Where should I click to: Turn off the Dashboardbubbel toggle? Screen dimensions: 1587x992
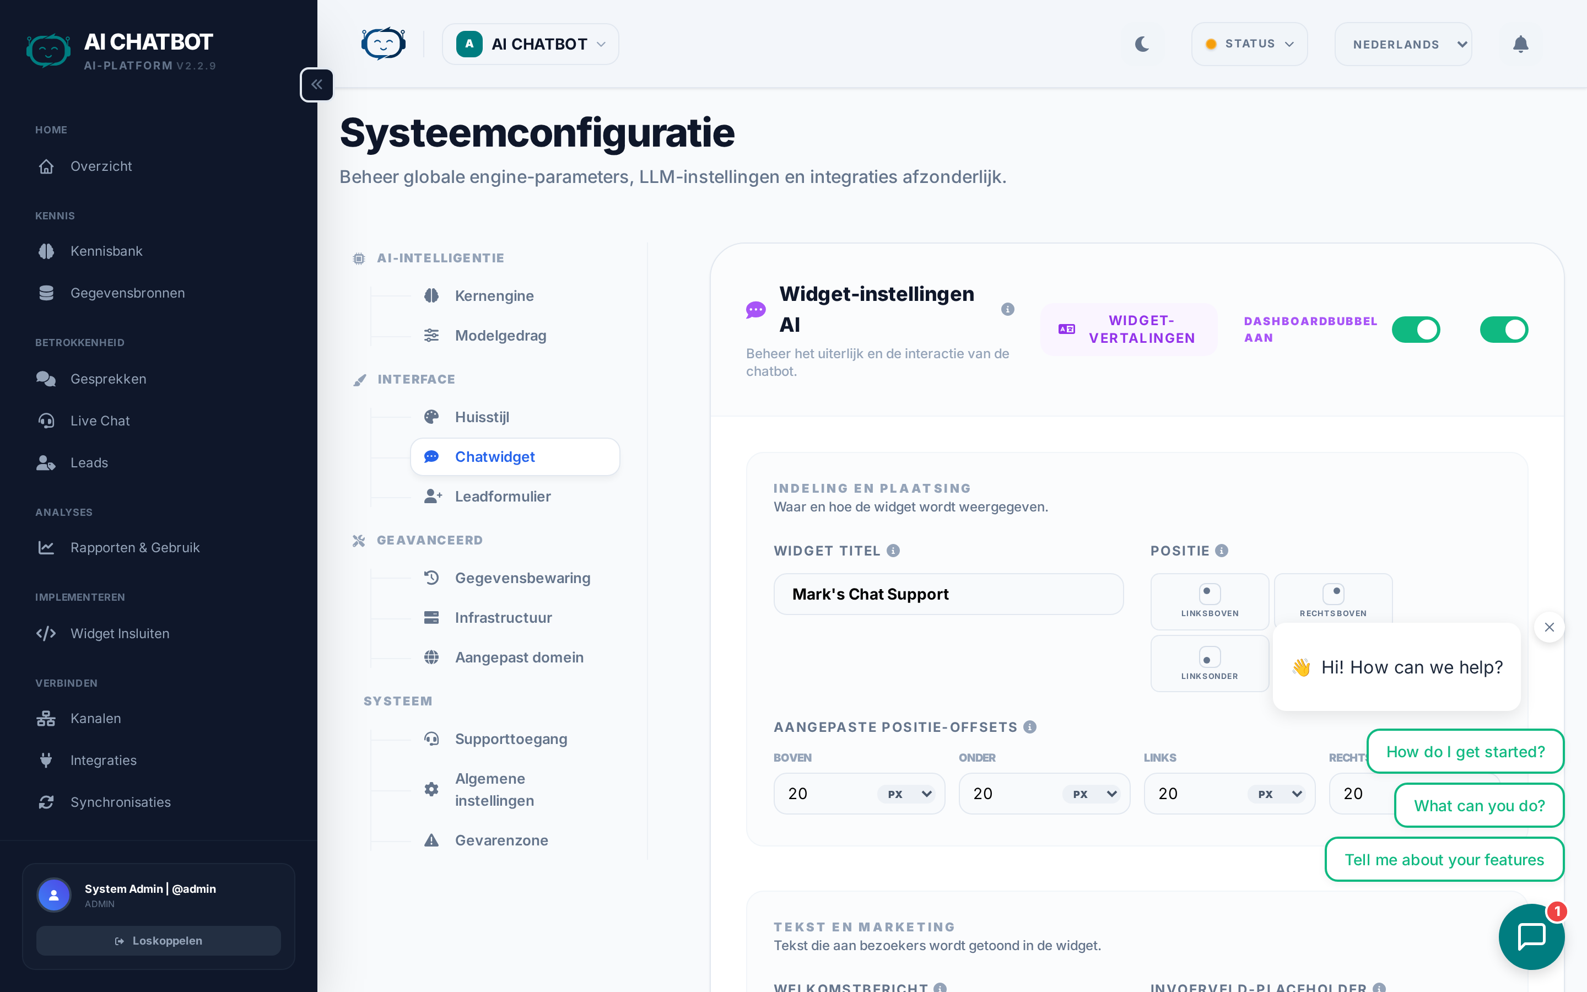coord(1415,330)
